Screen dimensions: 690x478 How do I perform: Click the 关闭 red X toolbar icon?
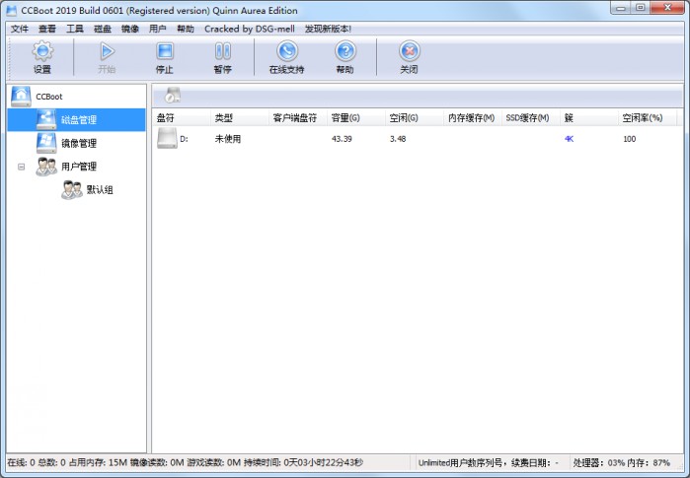tap(410, 51)
